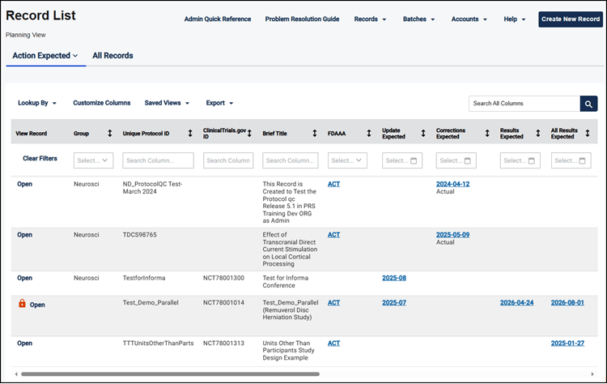Viewport: 607px width, 384px height.
Task: Open Update Expected date filter calendar
Action: pos(401,160)
